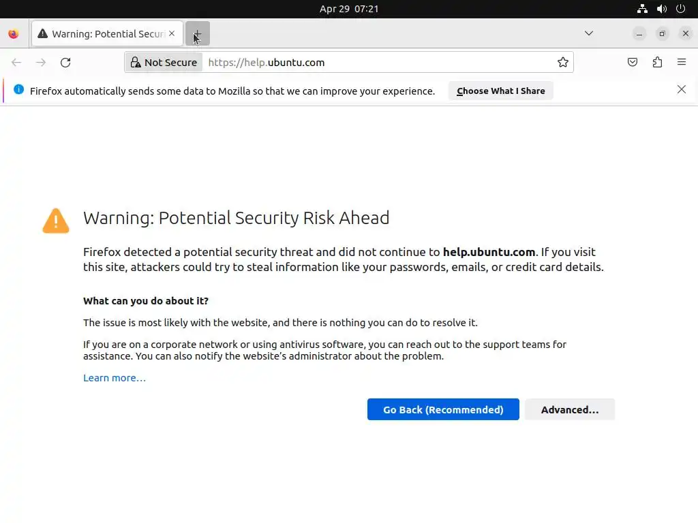Screen dimensions: 698x523
Task: Expand the Advanced... options section
Action: (570, 409)
